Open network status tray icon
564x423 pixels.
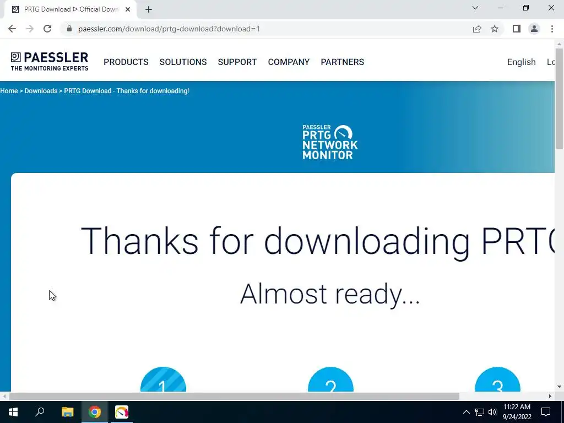480,412
